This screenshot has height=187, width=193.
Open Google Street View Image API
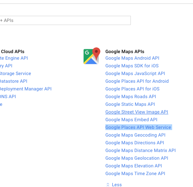[x=137, y=112]
